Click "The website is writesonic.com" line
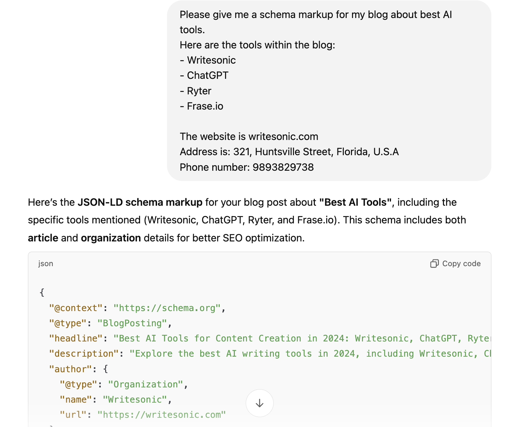 coord(249,136)
